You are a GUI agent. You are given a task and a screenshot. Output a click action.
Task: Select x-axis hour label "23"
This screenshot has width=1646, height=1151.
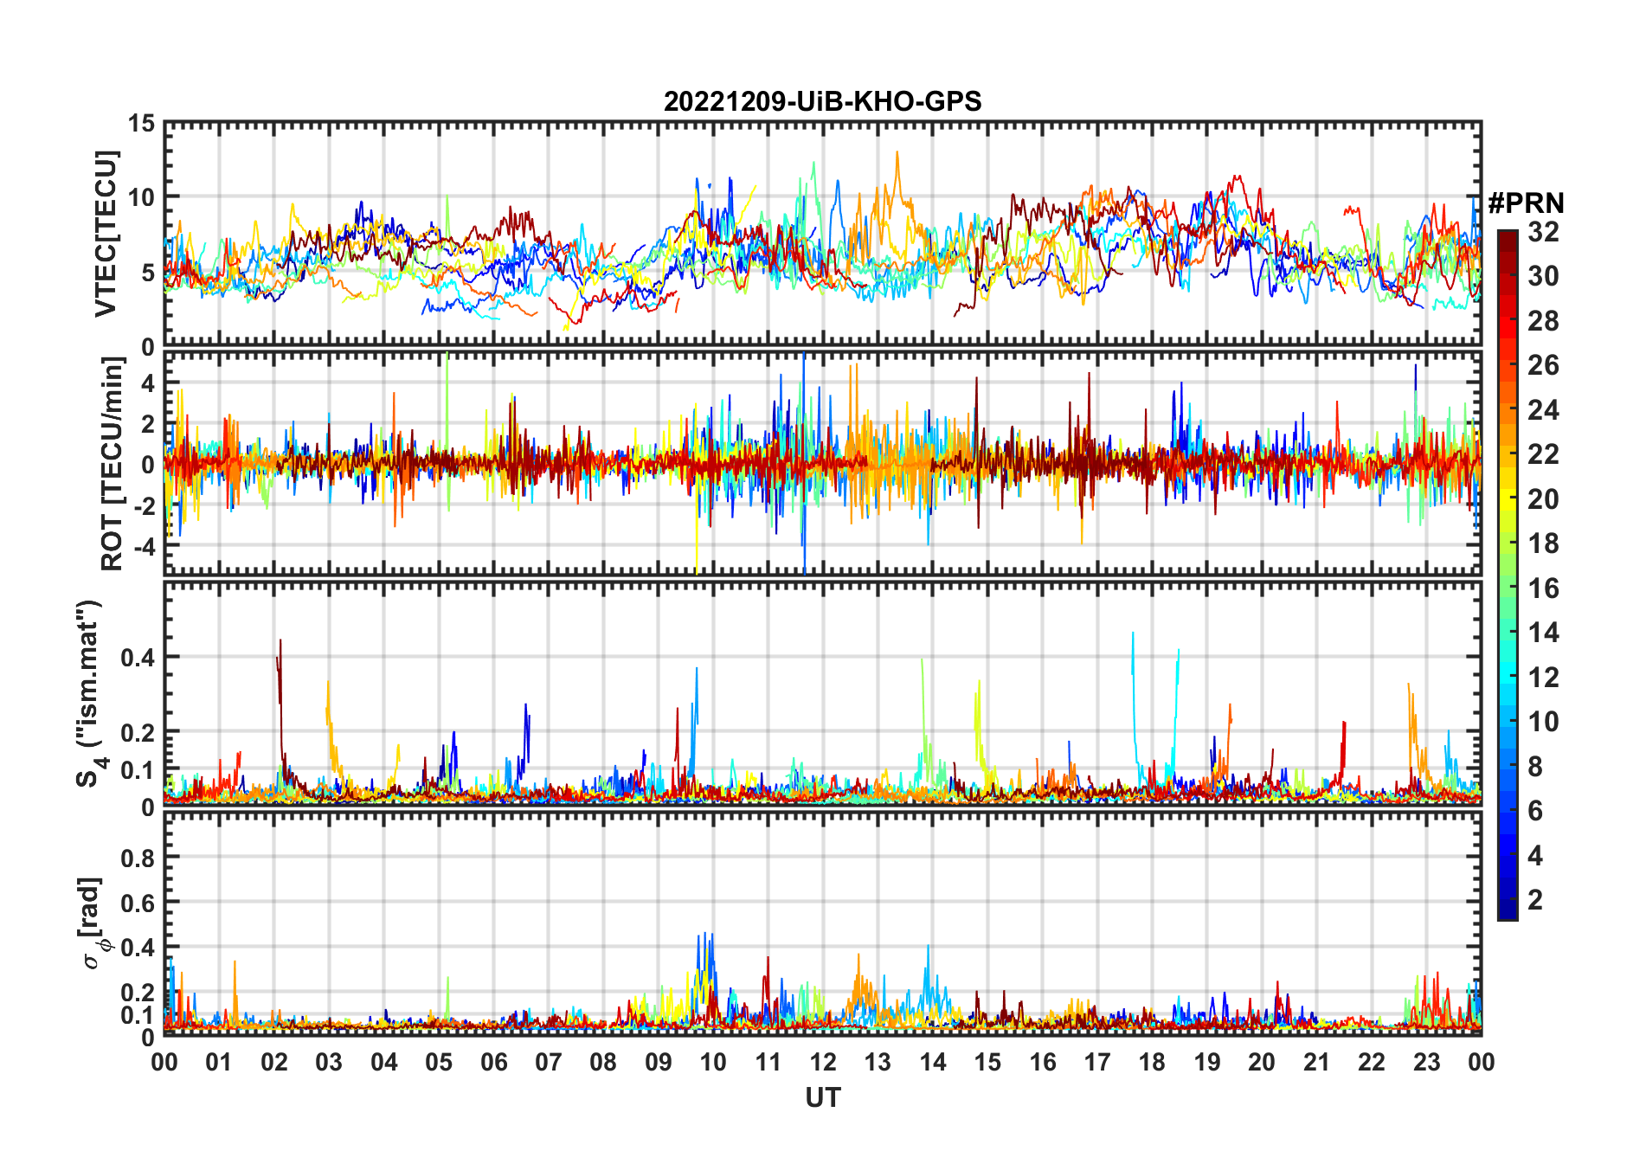[1426, 1063]
